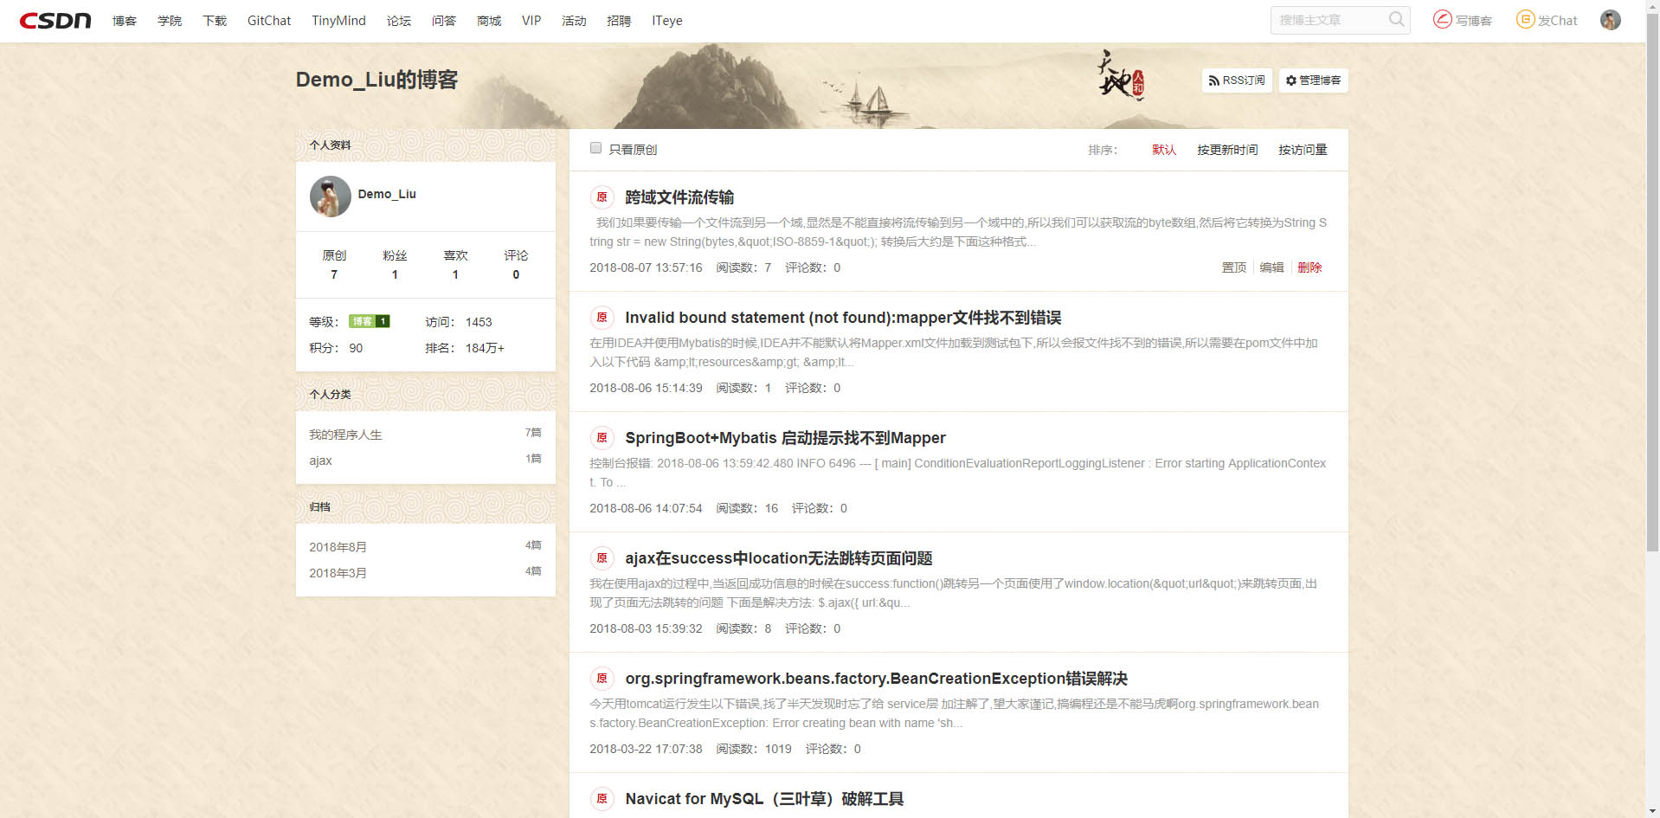Screen dimensions: 1660x818
Task: Click the Demo_Liu的博客 title
Action: [x=376, y=80]
